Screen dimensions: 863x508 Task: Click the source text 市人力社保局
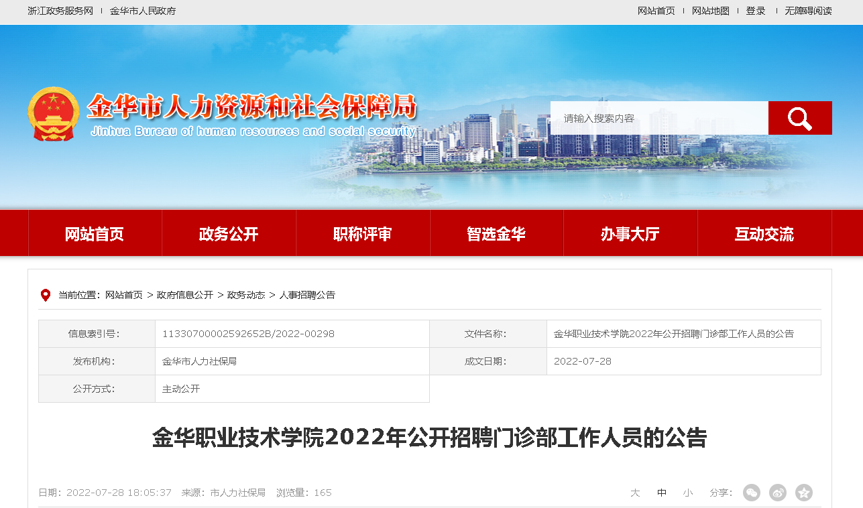pyautogui.click(x=238, y=493)
